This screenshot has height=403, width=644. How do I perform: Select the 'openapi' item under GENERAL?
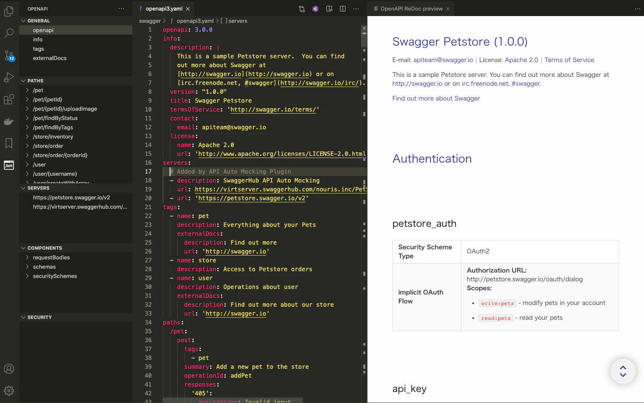pos(76,30)
